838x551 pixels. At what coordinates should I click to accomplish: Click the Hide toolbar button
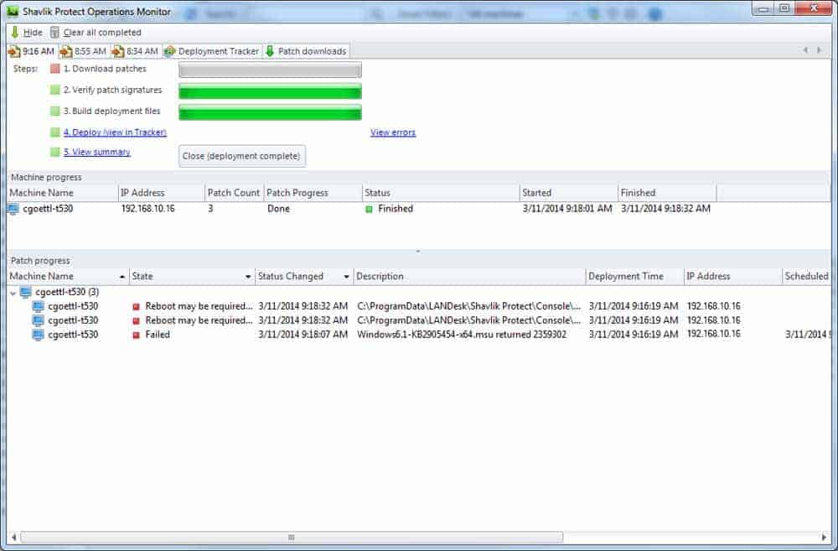pos(27,33)
